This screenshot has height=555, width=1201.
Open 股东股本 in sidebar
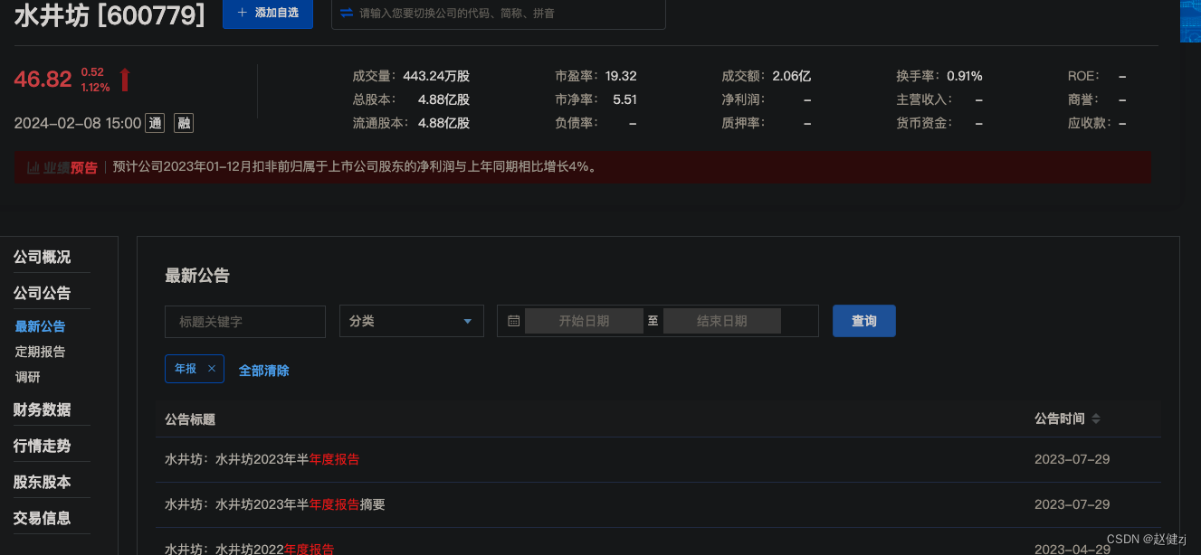42,482
